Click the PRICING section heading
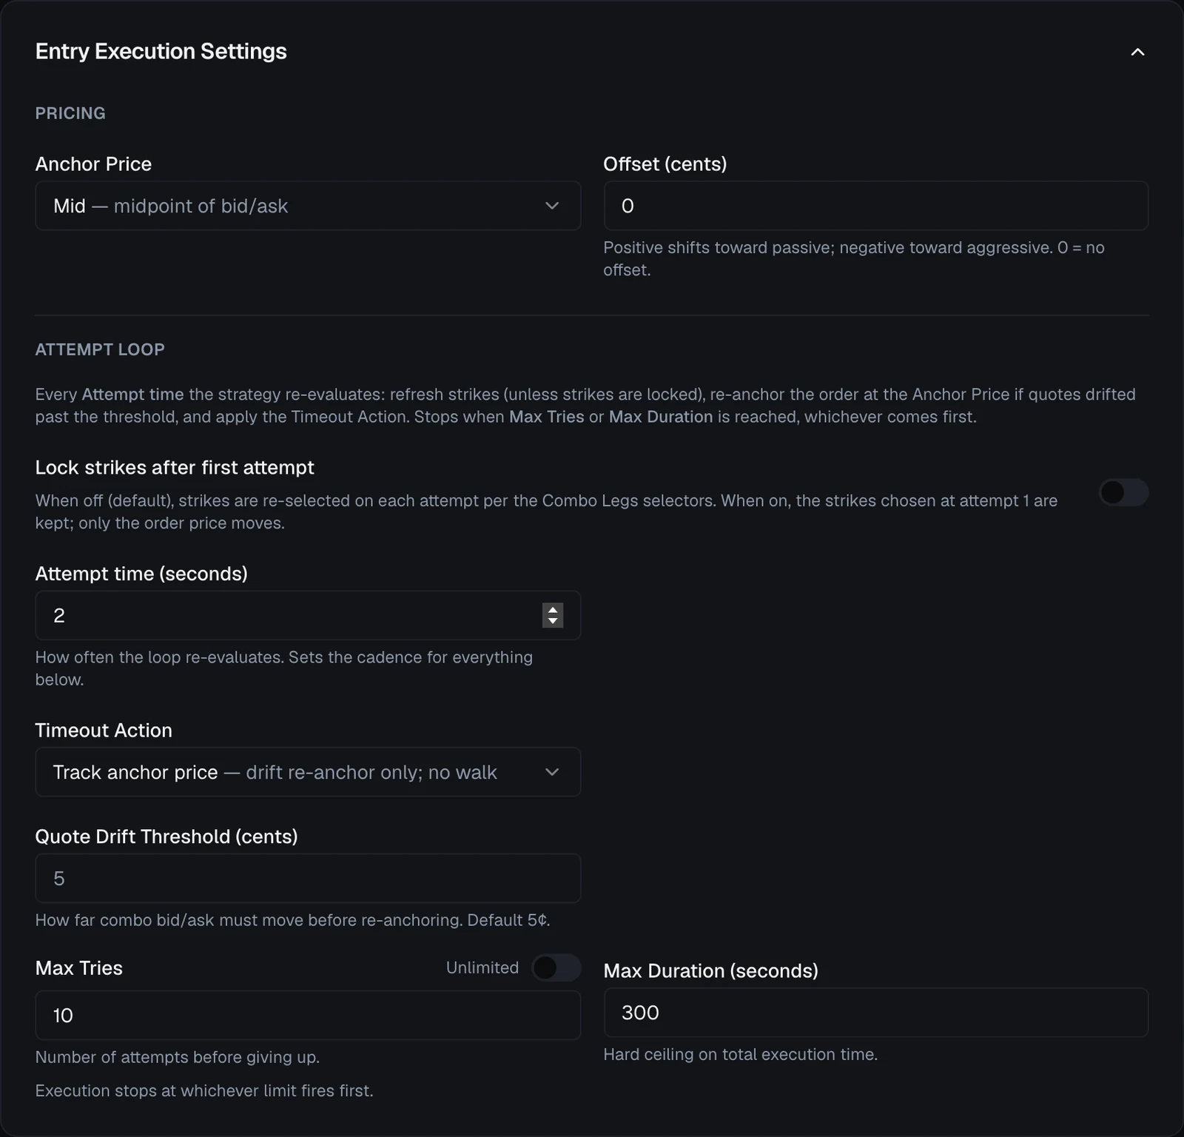Screen dimensions: 1184x1137 (x=70, y=113)
